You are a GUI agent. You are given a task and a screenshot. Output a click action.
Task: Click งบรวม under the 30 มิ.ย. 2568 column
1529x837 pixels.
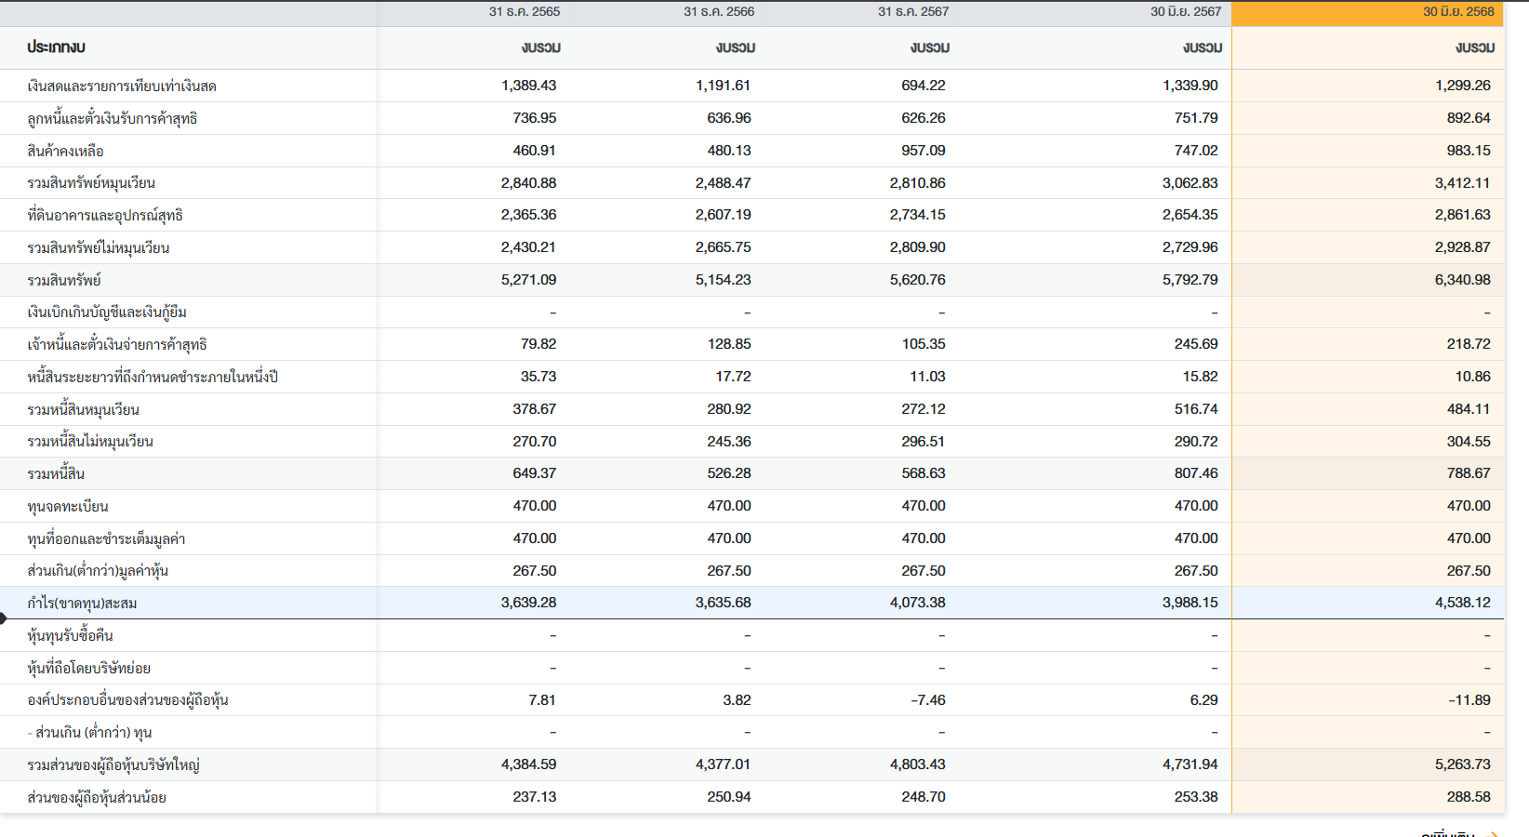point(1475,47)
